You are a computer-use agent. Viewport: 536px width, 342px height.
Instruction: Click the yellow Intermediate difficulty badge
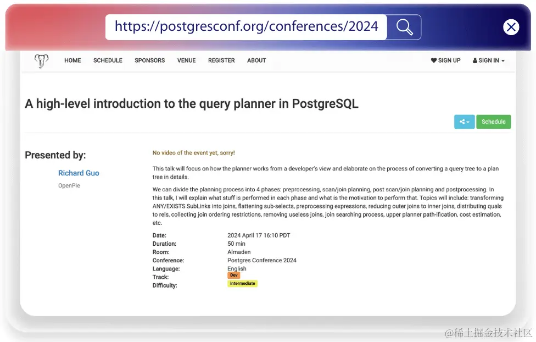tap(242, 284)
